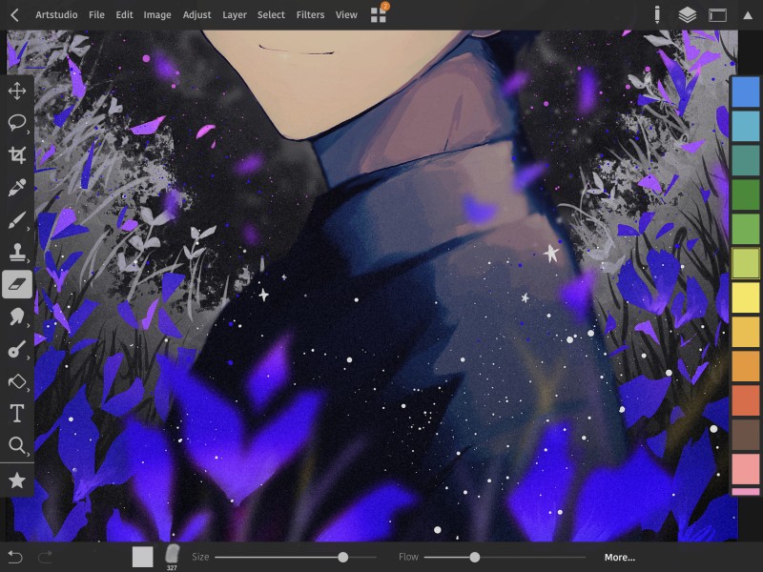Open the Edit menu
Image resolution: width=763 pixels, height=572 pixels.
(x=124, y=15)
